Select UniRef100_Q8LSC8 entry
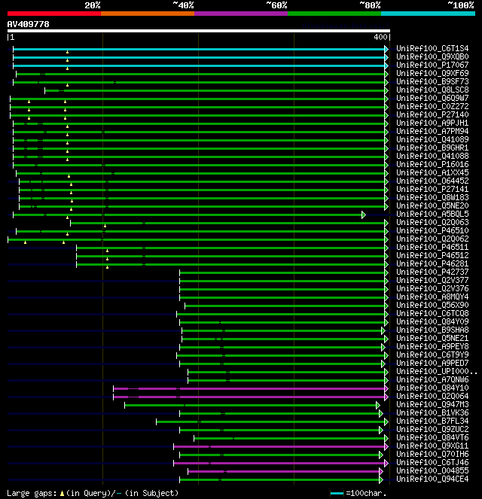 (x=432, y=90)
